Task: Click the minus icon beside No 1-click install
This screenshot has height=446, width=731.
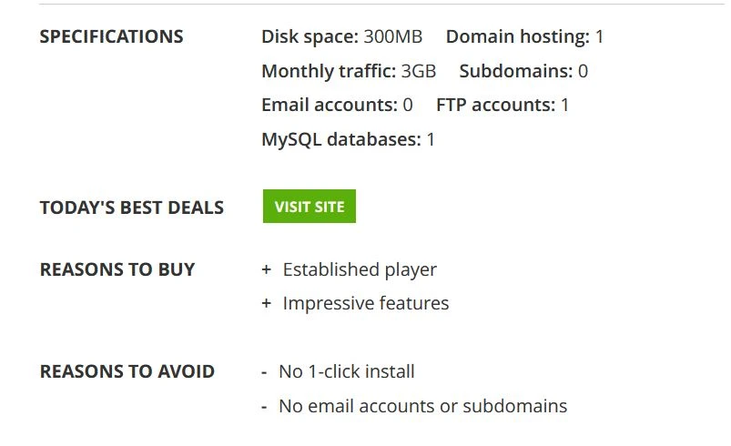Action: click(264, 372)
